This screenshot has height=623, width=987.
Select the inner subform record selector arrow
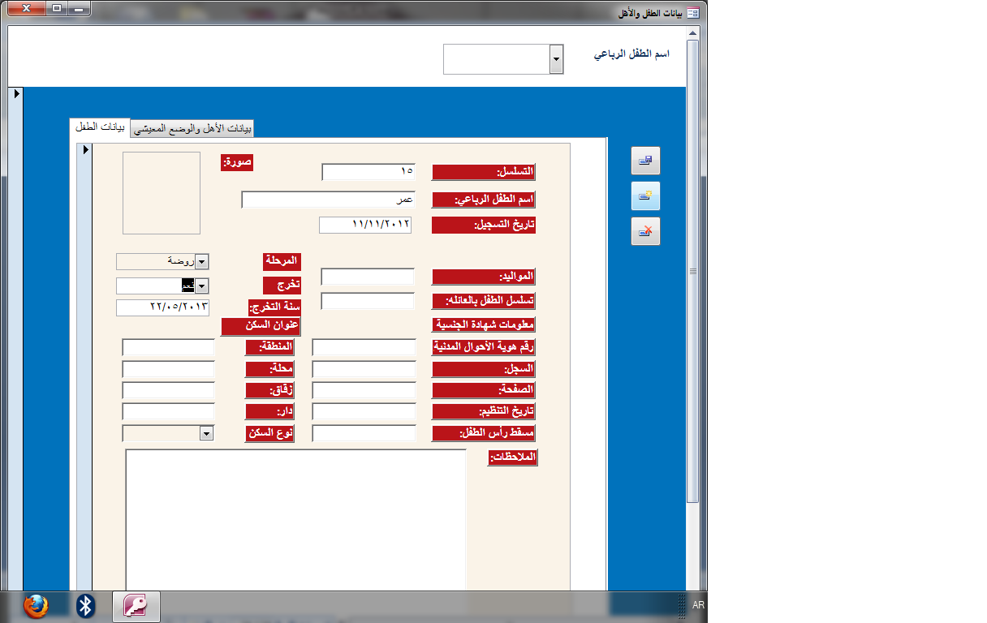pos(85,150)
